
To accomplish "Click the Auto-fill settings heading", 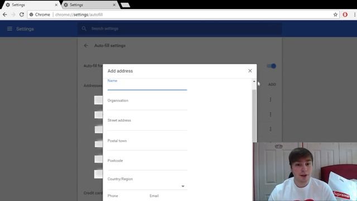I will tap(110, 46).
